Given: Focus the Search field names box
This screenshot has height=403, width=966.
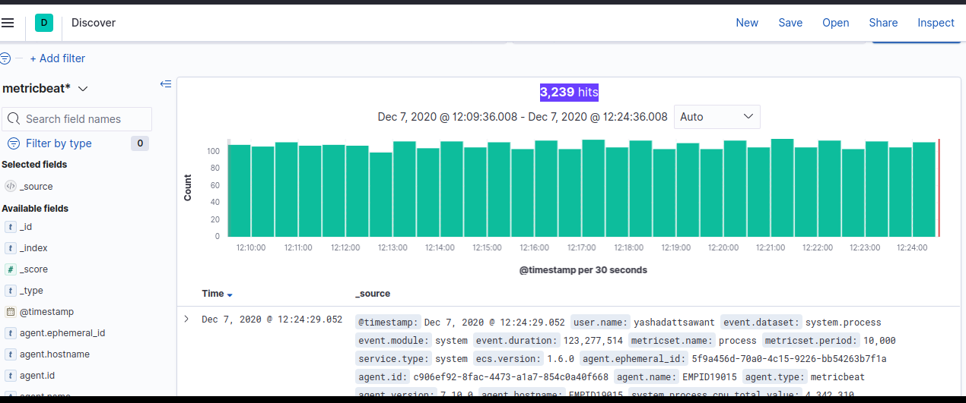Looking at the screenshot, I should click(78, 119).
